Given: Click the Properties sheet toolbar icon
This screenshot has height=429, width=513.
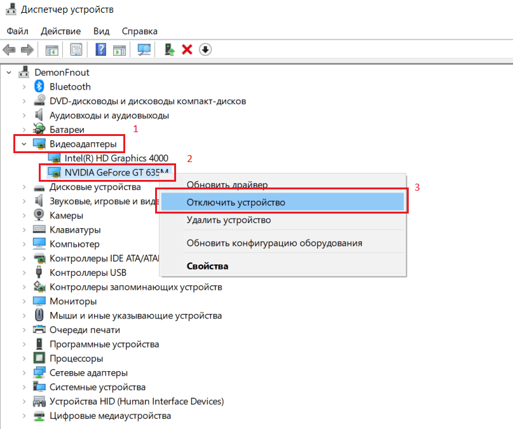Looking at the screenshot, I should [76, 50].
